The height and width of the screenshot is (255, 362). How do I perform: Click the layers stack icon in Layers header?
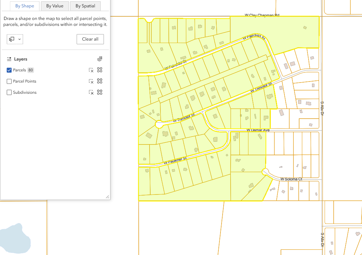100,59
